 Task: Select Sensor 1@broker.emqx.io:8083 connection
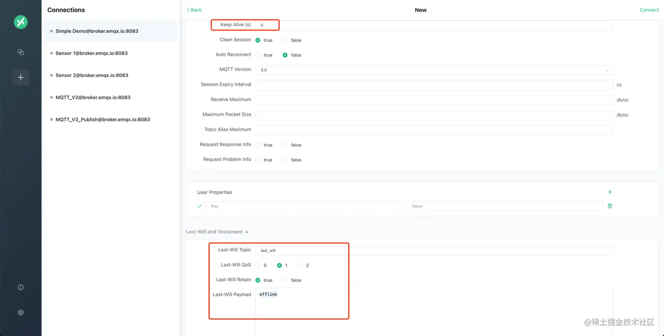coord(111,53)
